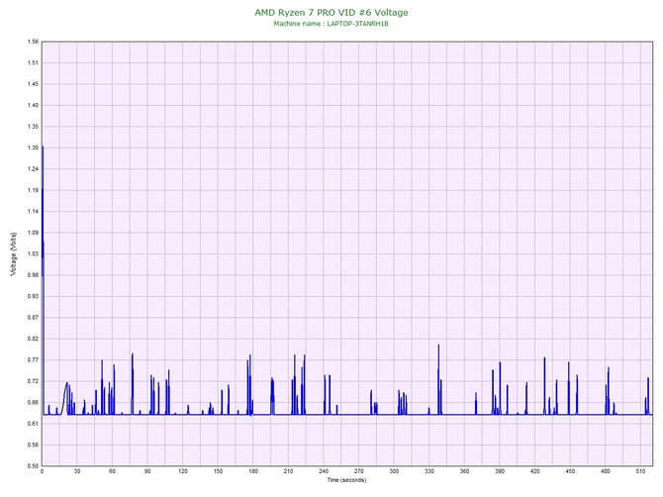Image resolution: width=663 pixels, height=497 pixels.
Task: Click the voltage peak just after 330 seconds
Action: pos(438,348)
